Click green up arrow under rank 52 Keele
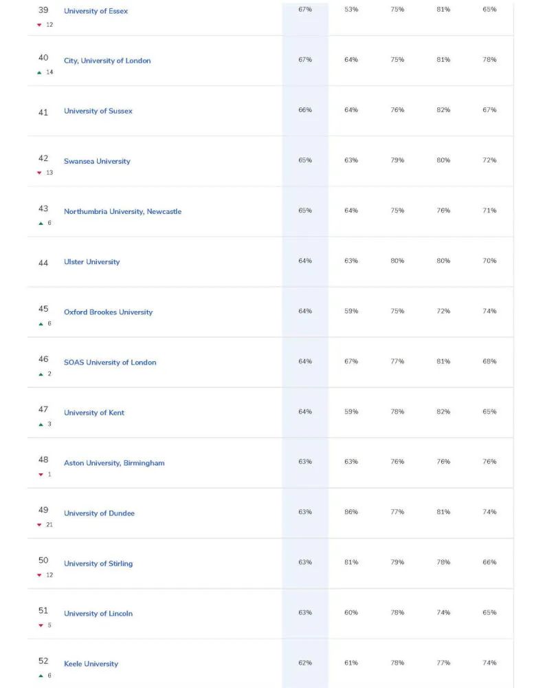Image resolution: width=543 pixels, height=688 pixels. (41, 676)
